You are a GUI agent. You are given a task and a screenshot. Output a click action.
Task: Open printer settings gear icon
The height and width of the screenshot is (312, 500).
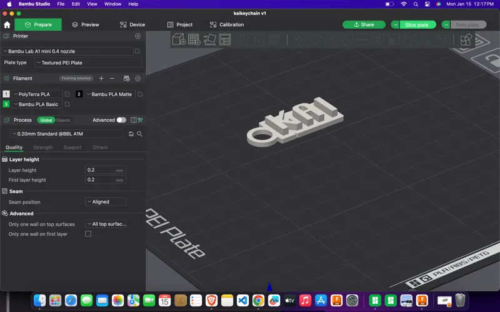137,36
